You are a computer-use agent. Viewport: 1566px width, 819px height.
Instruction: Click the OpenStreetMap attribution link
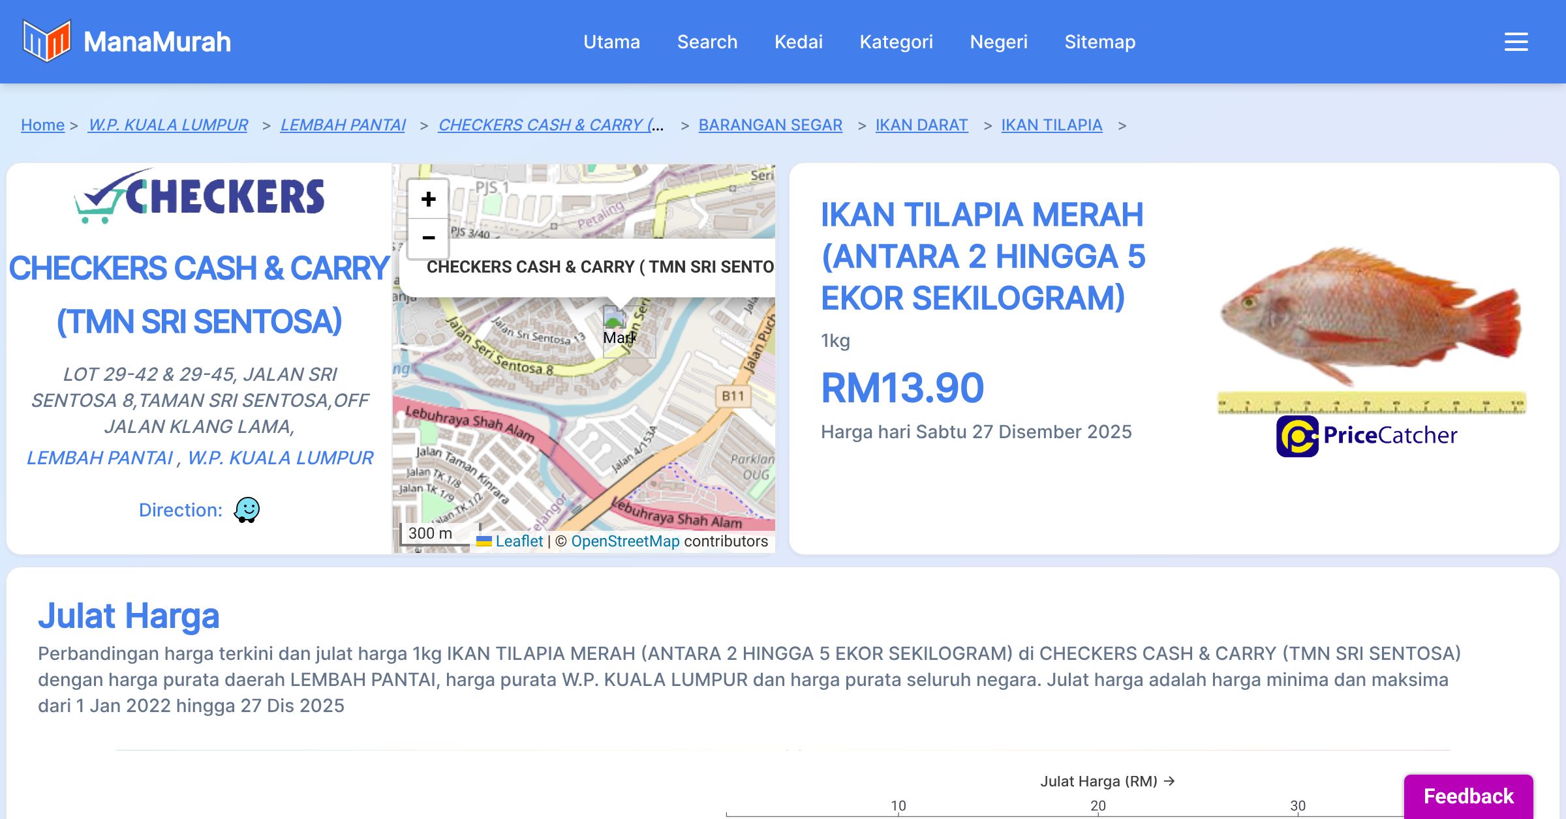coord(625,541)
